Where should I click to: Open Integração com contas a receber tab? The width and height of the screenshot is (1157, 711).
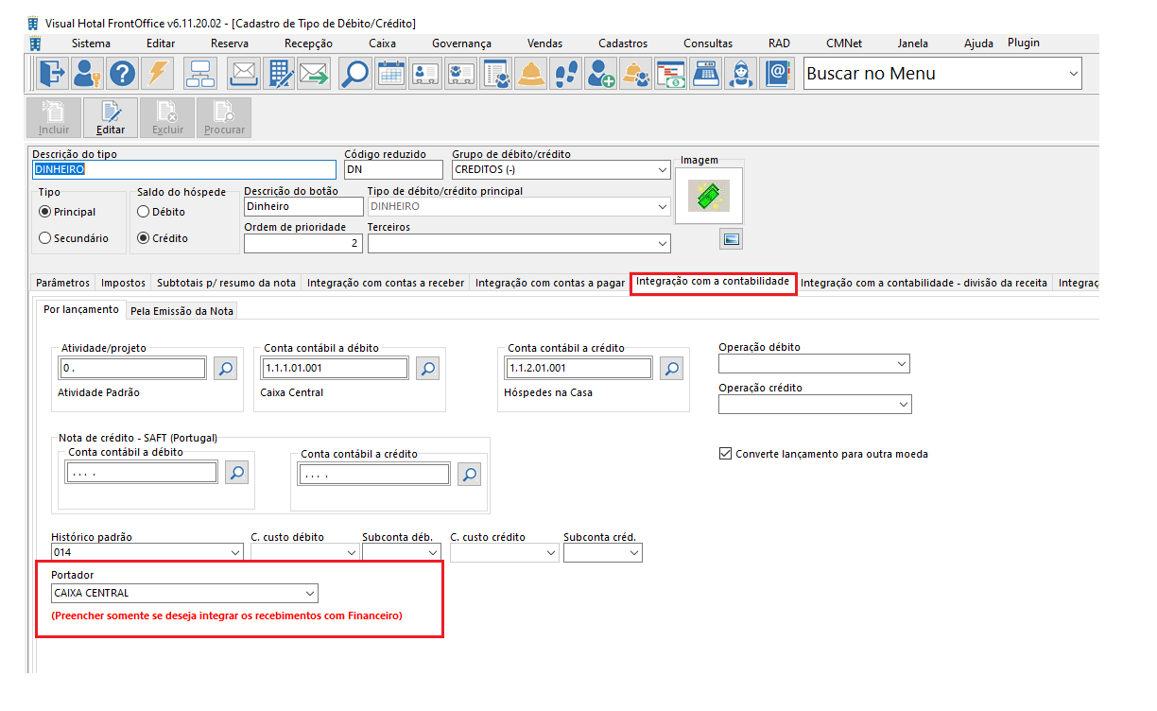pyautogui.click(x=386, y=283)
